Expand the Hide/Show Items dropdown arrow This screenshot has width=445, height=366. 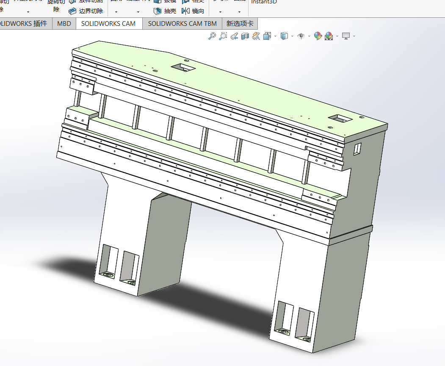point(309,36)
